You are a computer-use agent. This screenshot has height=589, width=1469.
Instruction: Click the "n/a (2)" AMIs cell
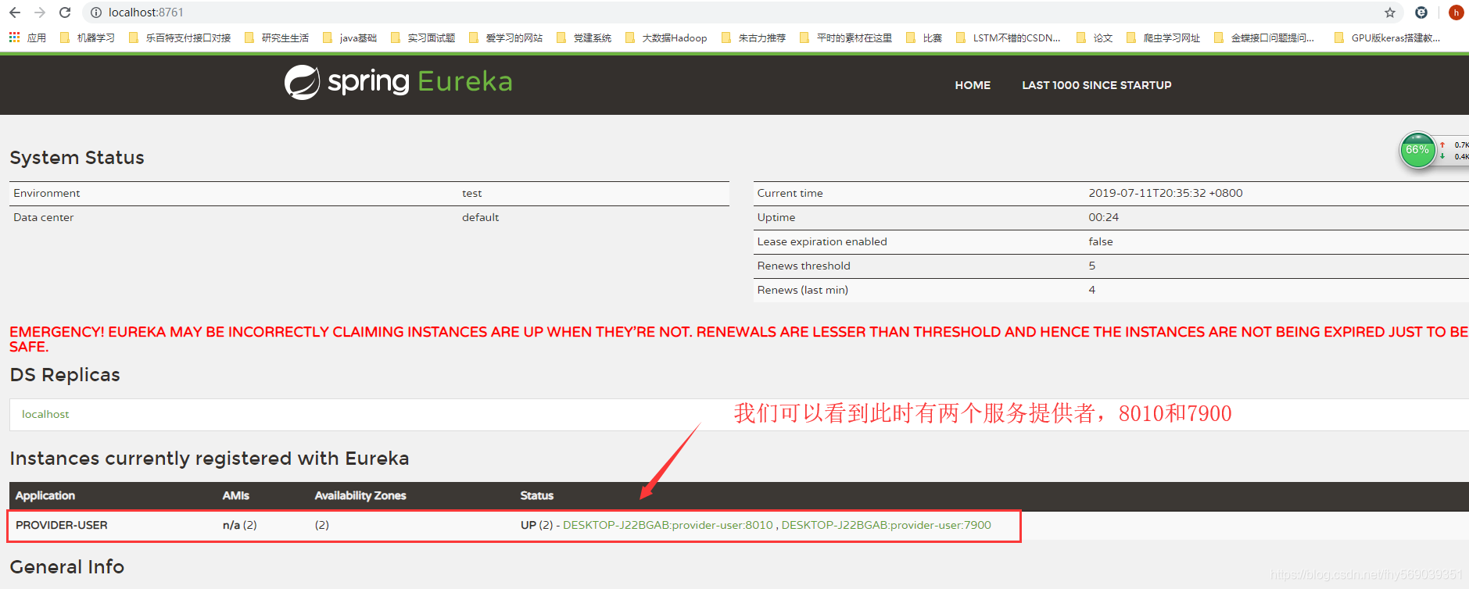coord(239,525)
